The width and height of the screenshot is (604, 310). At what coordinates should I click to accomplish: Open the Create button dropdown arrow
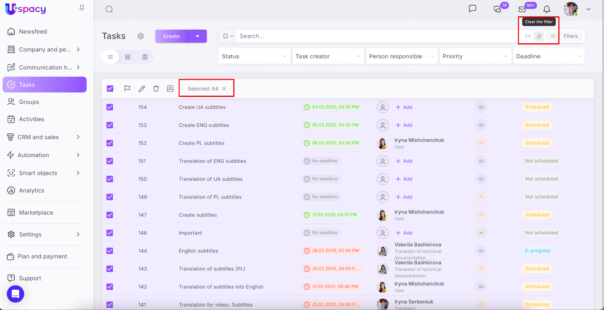click(197, 36)
